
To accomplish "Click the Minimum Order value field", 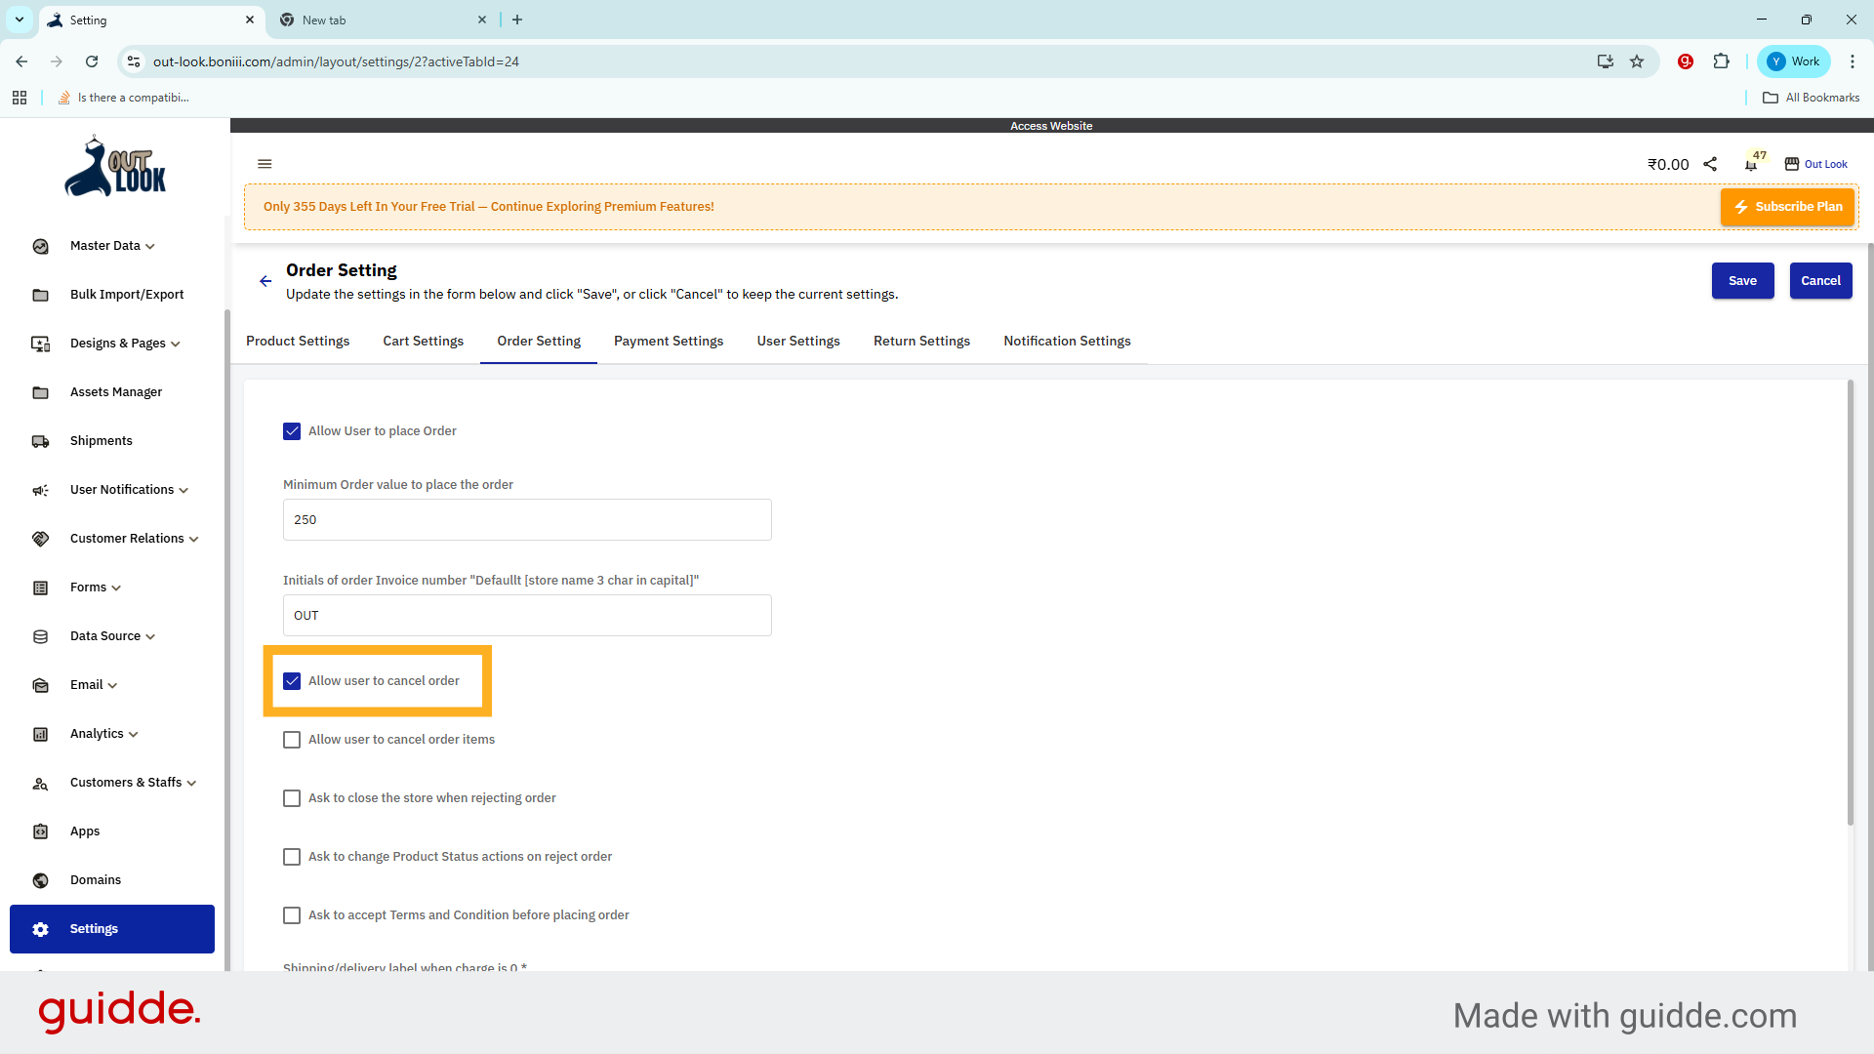I will pyautogui.click(x=526, y=519).
